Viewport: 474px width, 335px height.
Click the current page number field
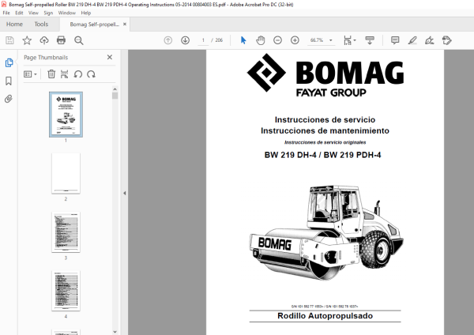[203, 40]
